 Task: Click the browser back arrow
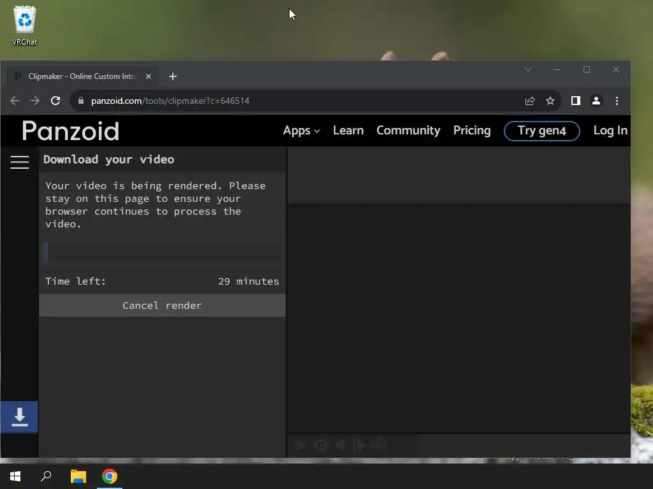[x=15, y=101]
